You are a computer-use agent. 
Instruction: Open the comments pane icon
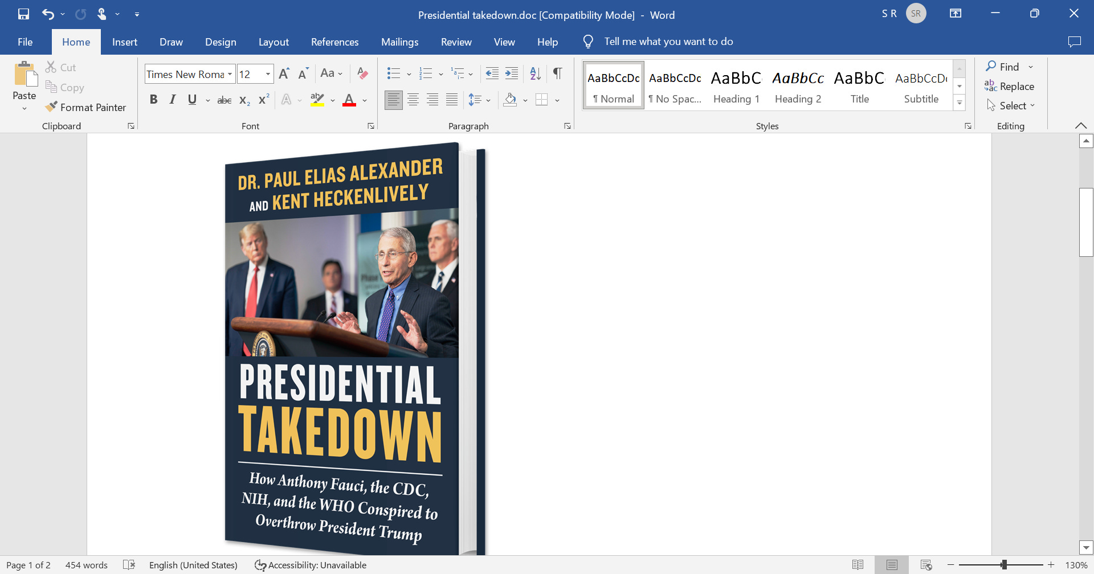[x=1074, y=42]
